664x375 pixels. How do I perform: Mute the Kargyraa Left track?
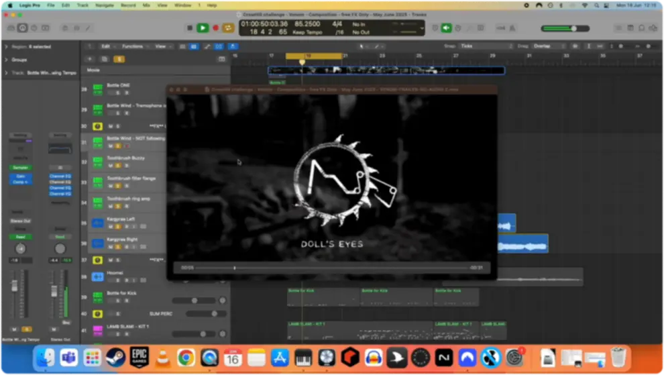pyautogui.click(x=111, y=227)
